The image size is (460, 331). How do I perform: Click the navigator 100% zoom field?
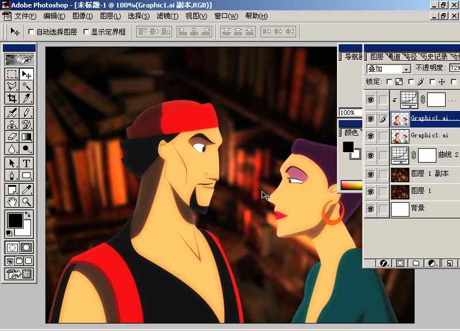[350, 113]
